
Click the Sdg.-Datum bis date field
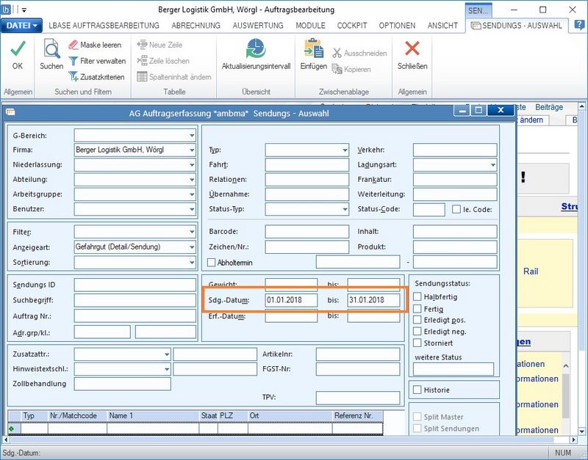coord(373,300)
